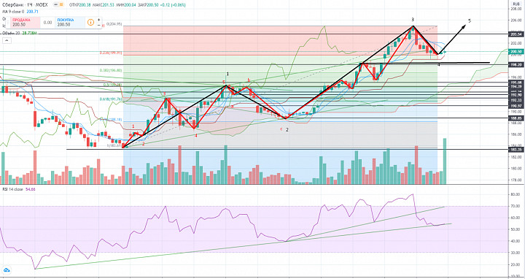Select the Объём 20 volume indicator label
This screenshot has width=525, height=279.
(11, 34)
